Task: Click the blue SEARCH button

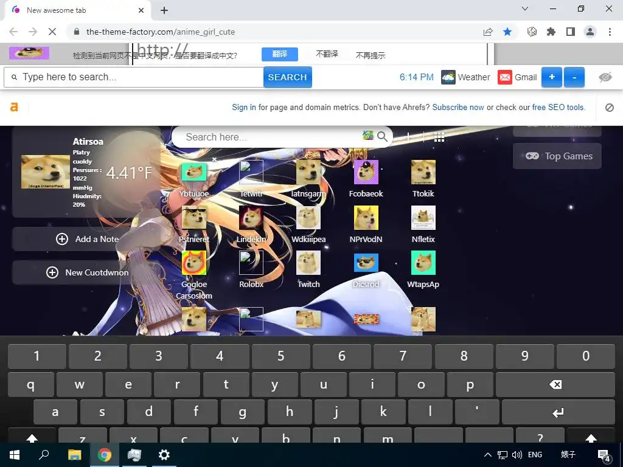Action: [287, 77]
